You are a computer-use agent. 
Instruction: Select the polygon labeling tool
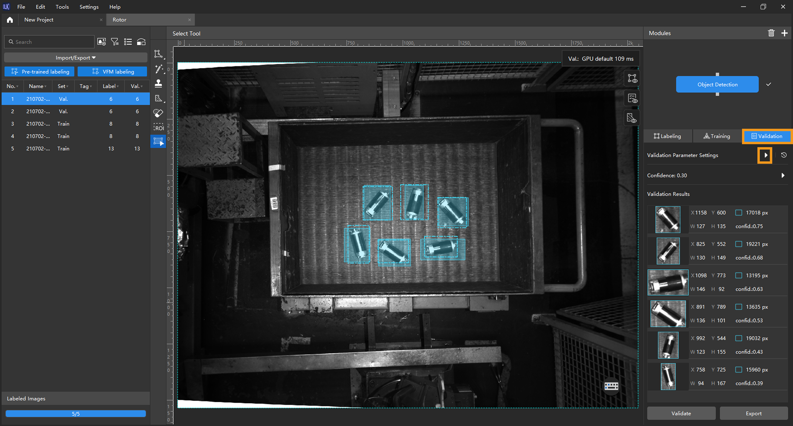pos(158,54)
